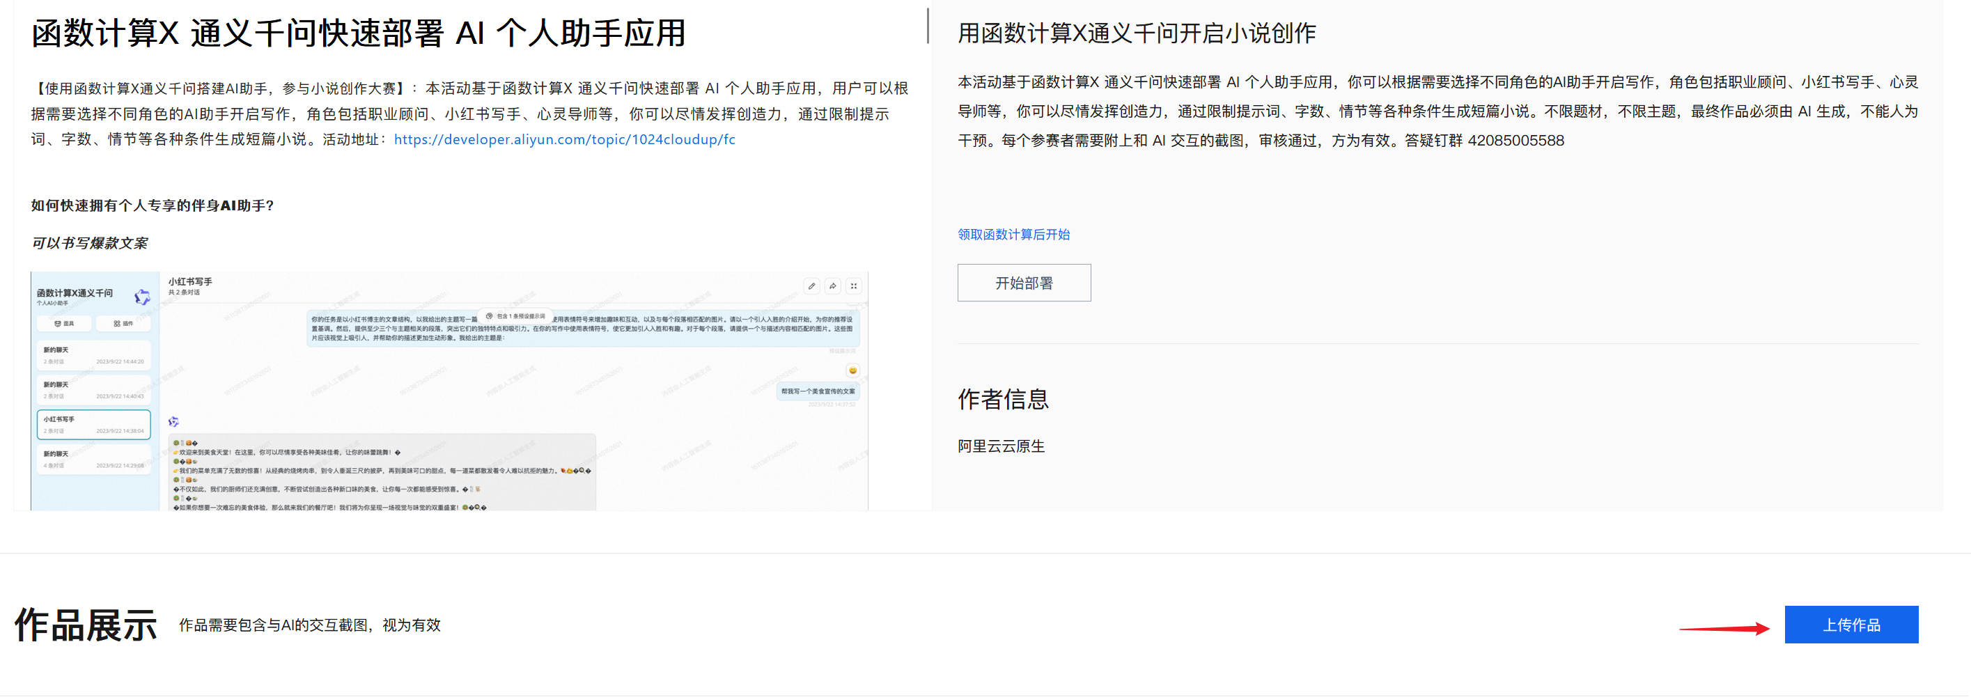This screenshot has height=697, width=1971.
Task: Click the 作者信息 heading
Action: click(1003, 398)
